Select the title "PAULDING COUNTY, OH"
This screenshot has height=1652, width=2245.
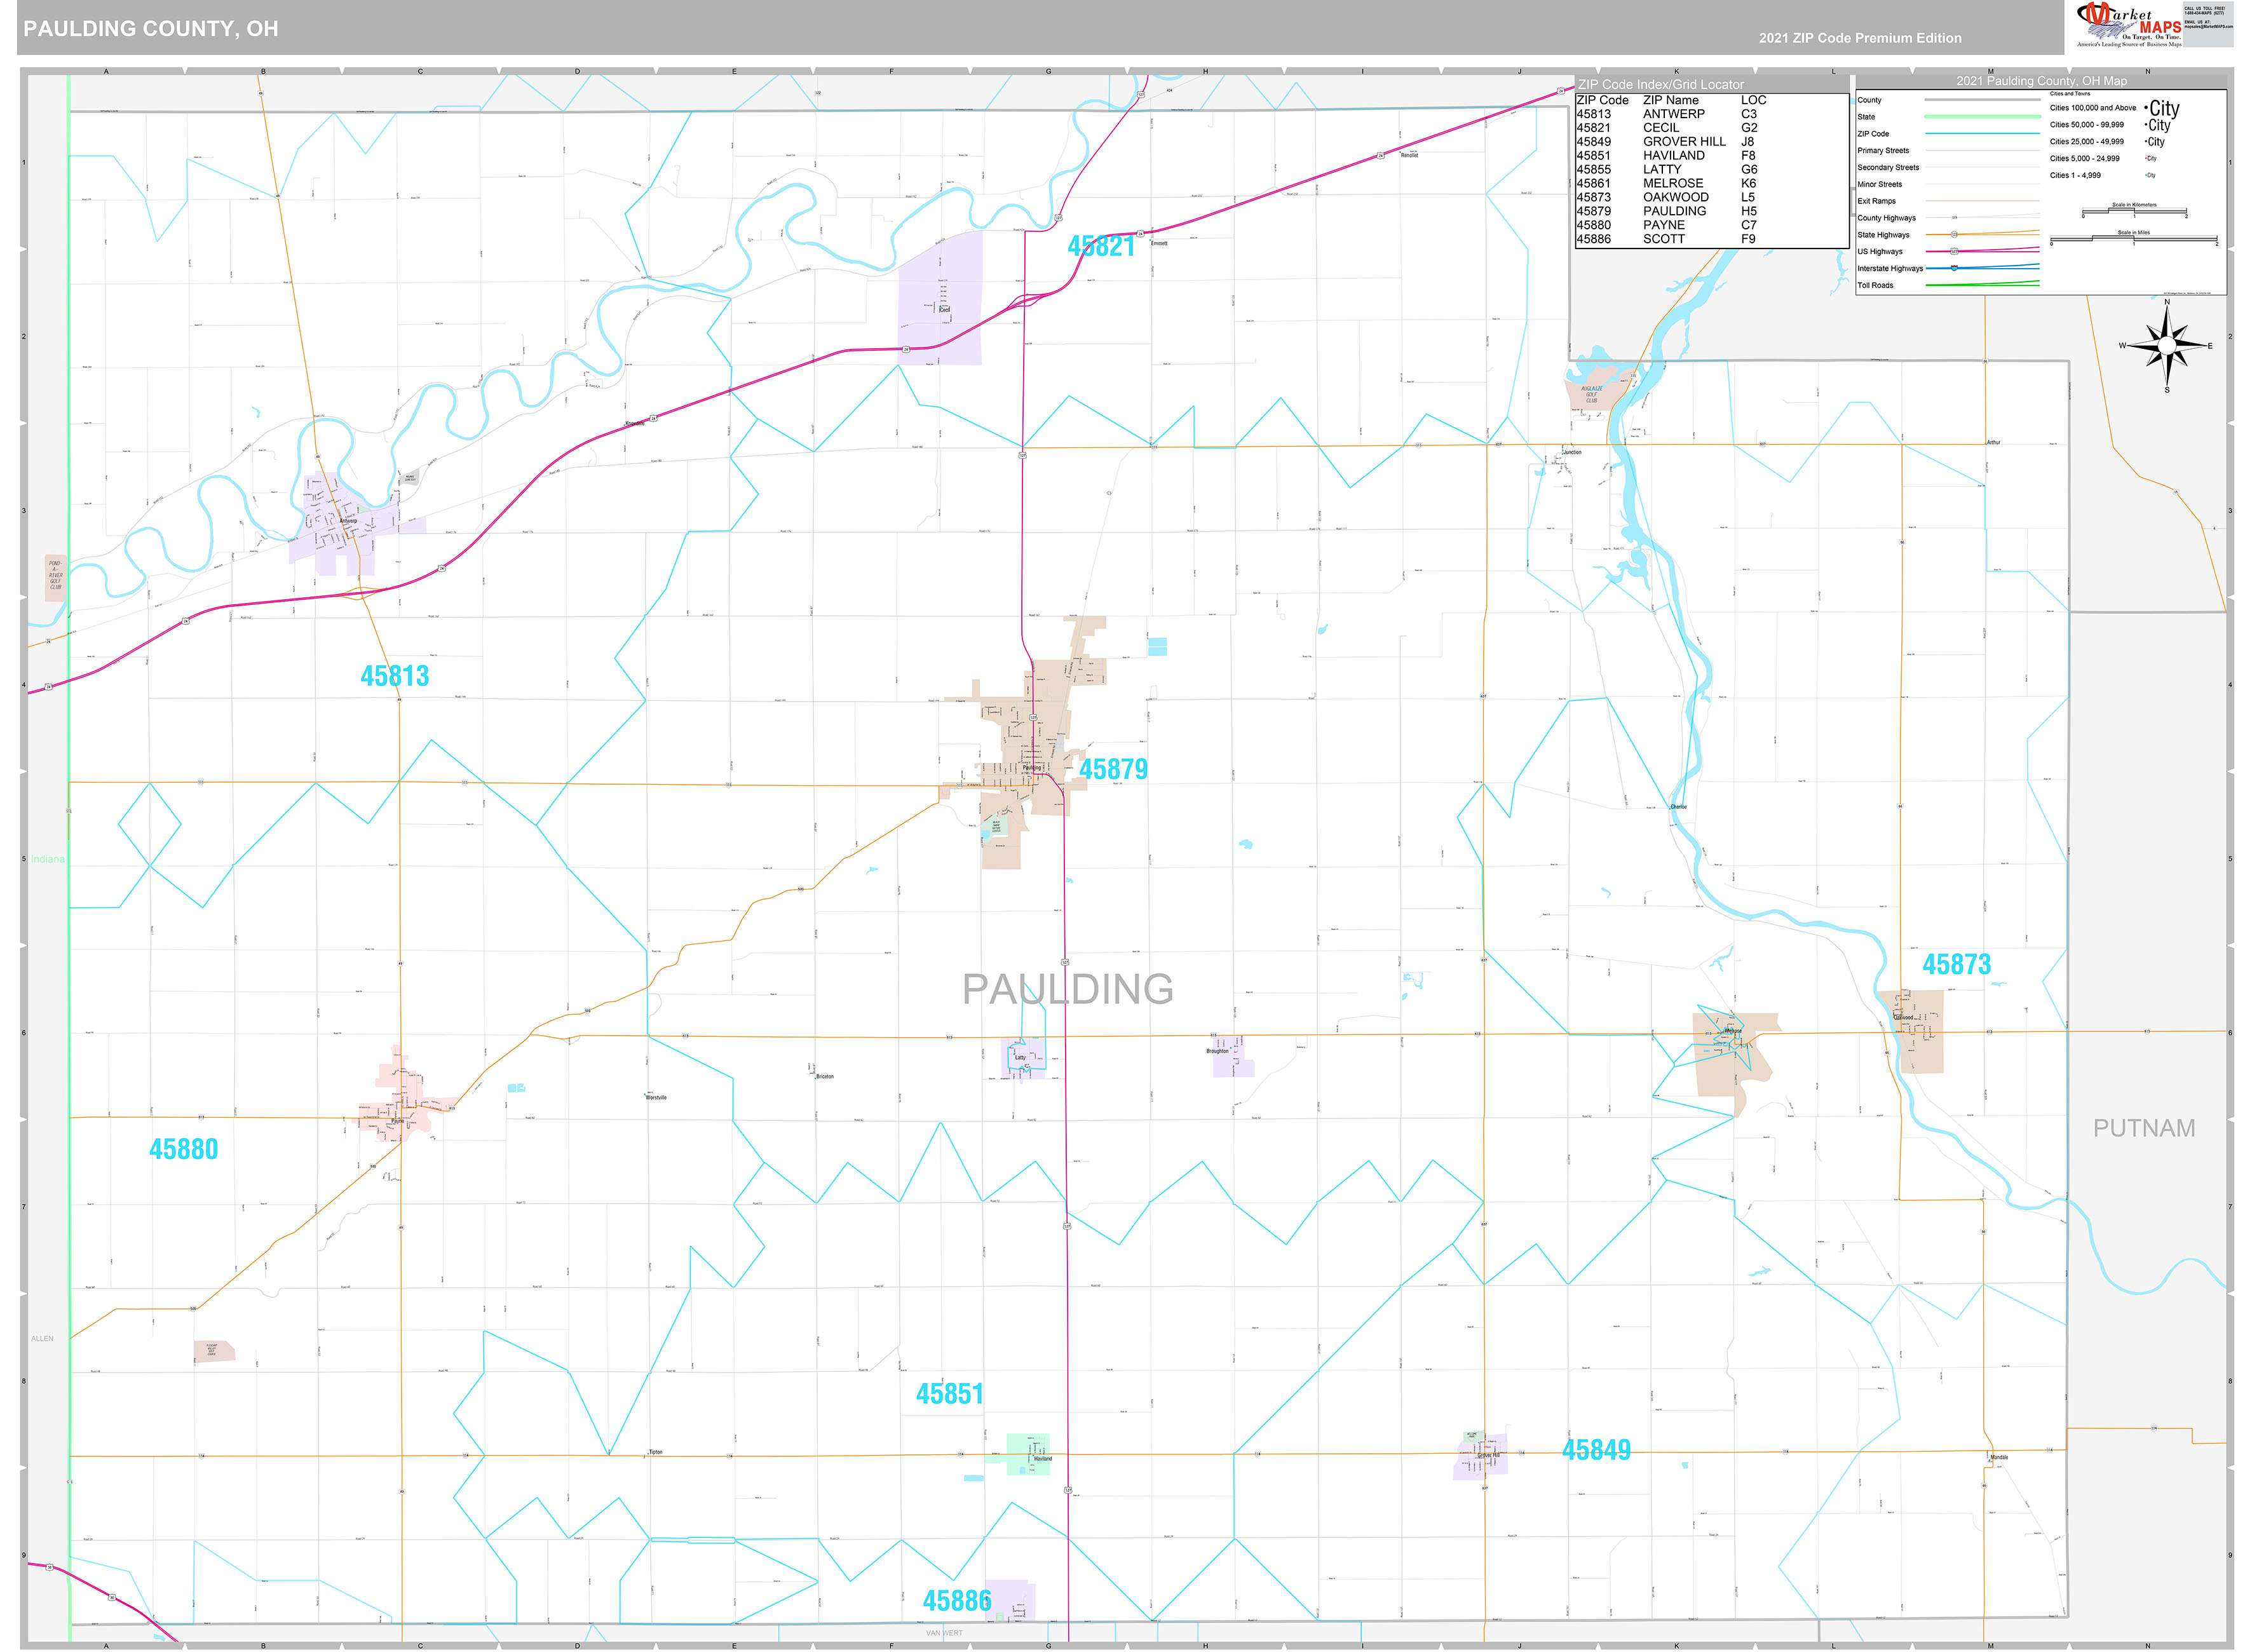coord(151,28)
